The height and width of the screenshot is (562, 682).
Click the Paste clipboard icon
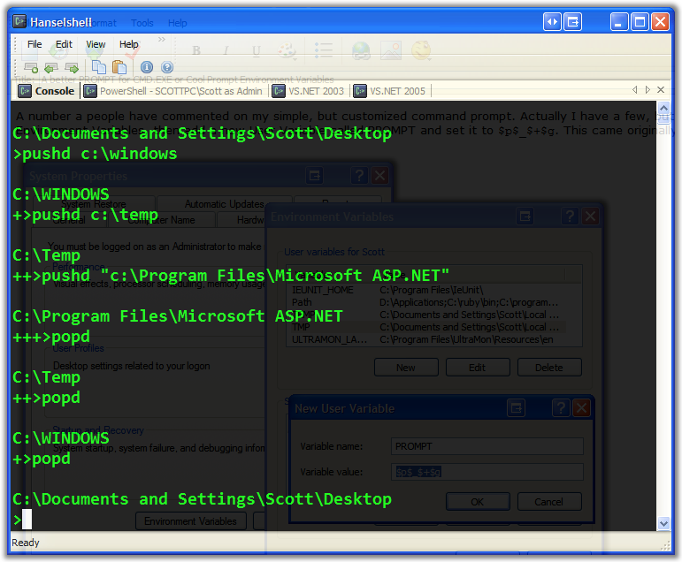point(119,67)
